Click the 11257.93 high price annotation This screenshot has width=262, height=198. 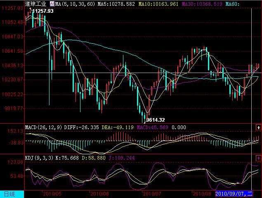click(x=43, y=11)
